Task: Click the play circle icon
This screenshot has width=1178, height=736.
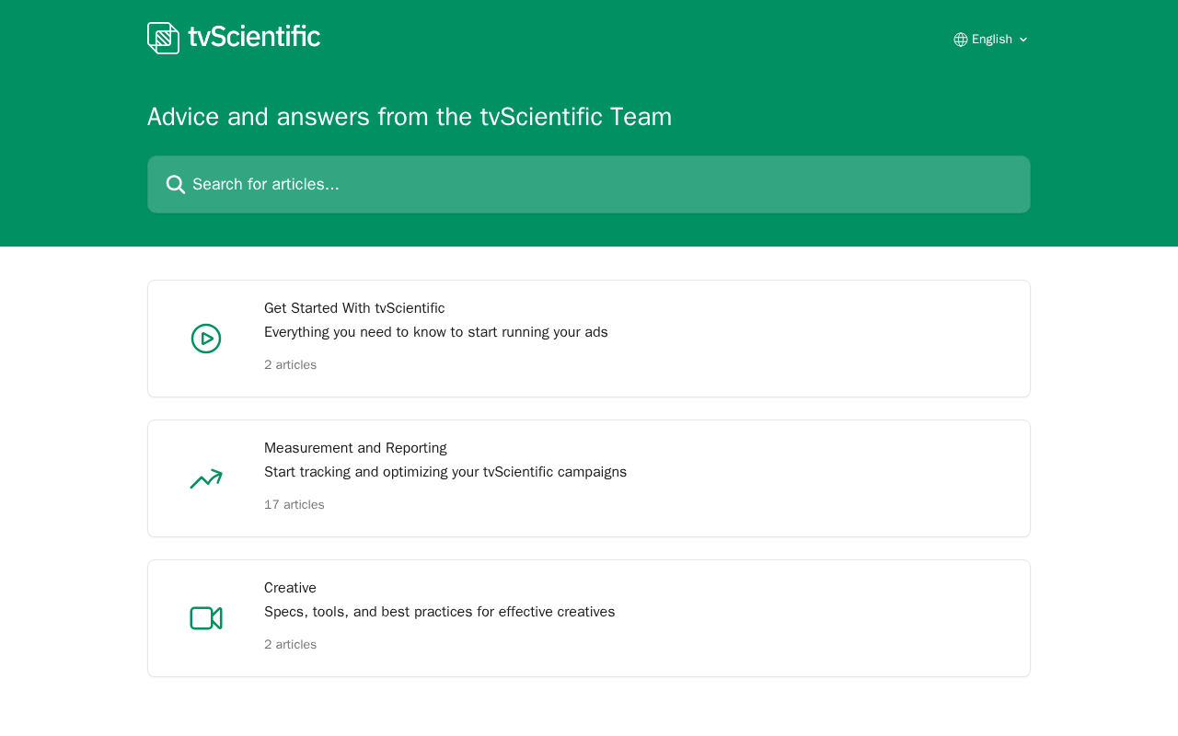Action: [206, 339]
